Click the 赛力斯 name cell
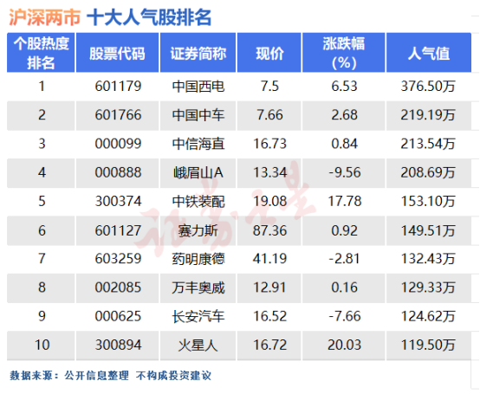480x394 pixels. 198,231
